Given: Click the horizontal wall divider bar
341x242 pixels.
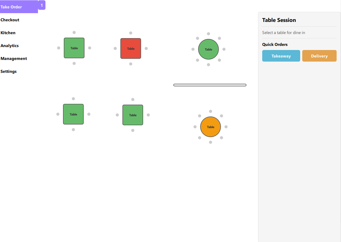Looking at the screenshot, I should (x=210, y=85).
